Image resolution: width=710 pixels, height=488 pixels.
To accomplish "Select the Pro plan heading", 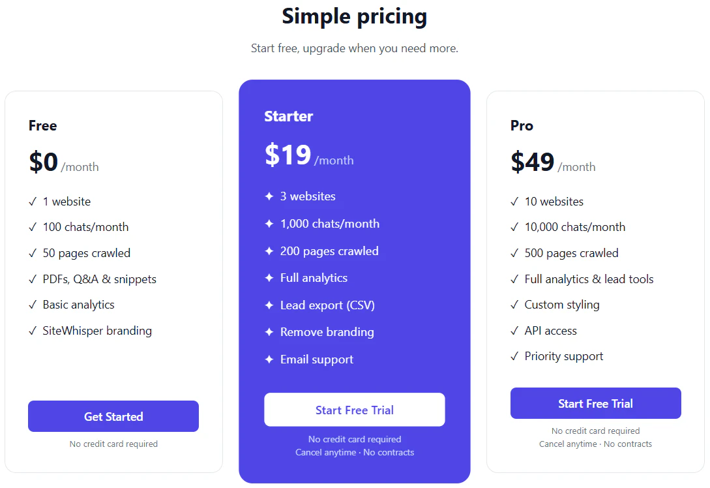I will coord(522,125).
